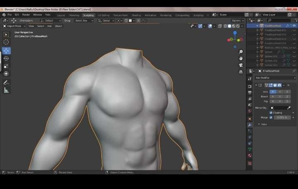
Task: Open the Modifier wrench properties tab
Action: pos(250,125)
